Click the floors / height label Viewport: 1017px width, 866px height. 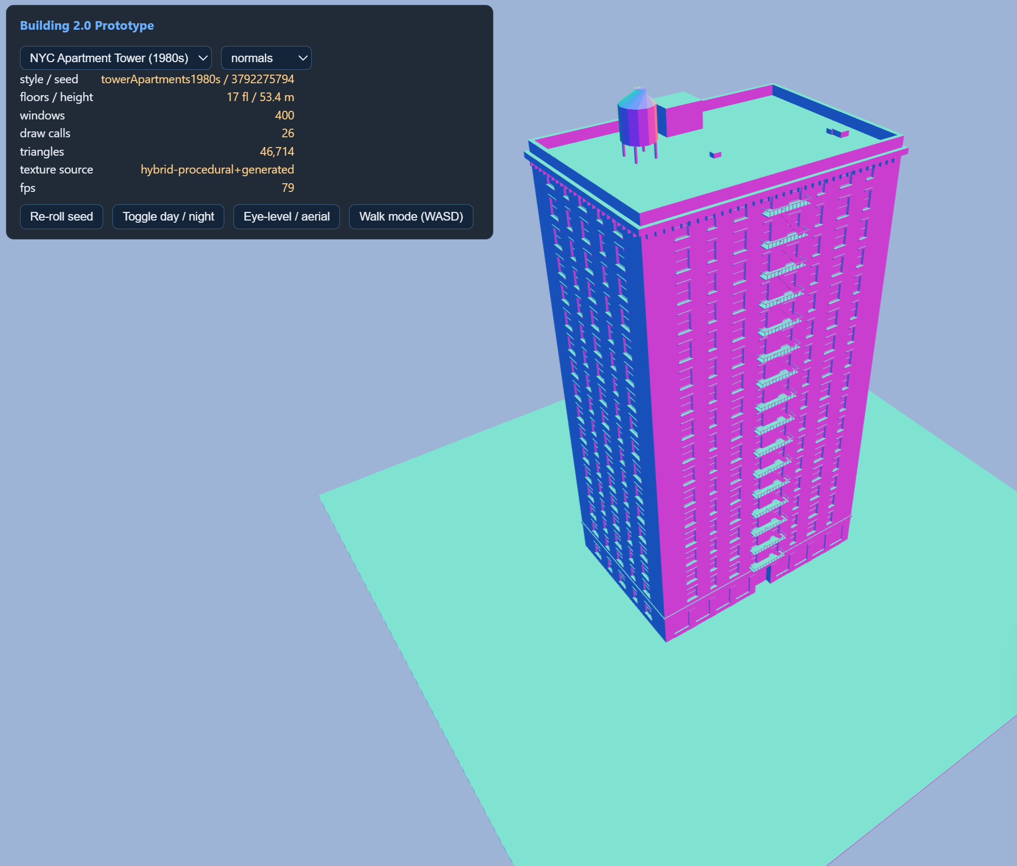pos(57,97)
